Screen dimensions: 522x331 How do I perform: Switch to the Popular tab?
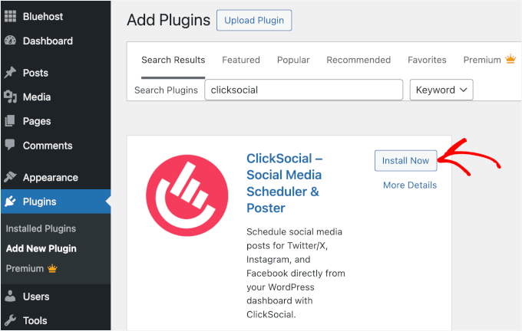(x=293, y=60)
